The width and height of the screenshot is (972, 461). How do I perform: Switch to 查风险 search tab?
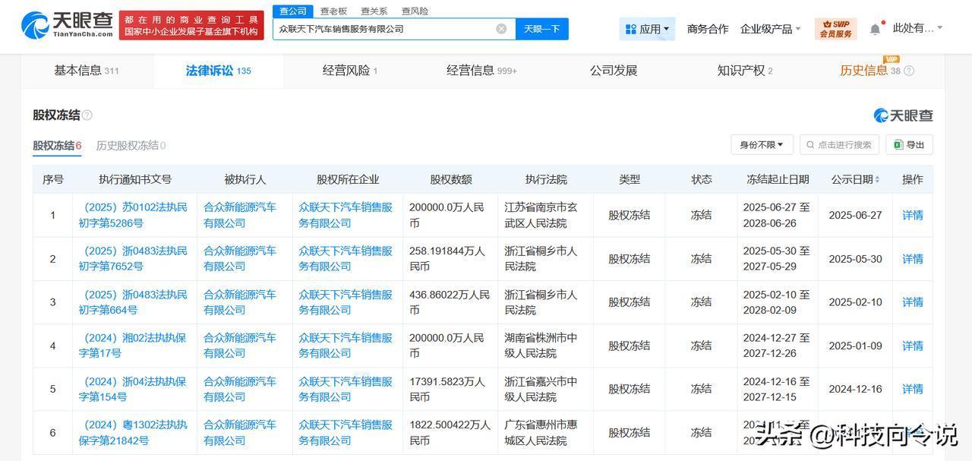coord(415,11)
